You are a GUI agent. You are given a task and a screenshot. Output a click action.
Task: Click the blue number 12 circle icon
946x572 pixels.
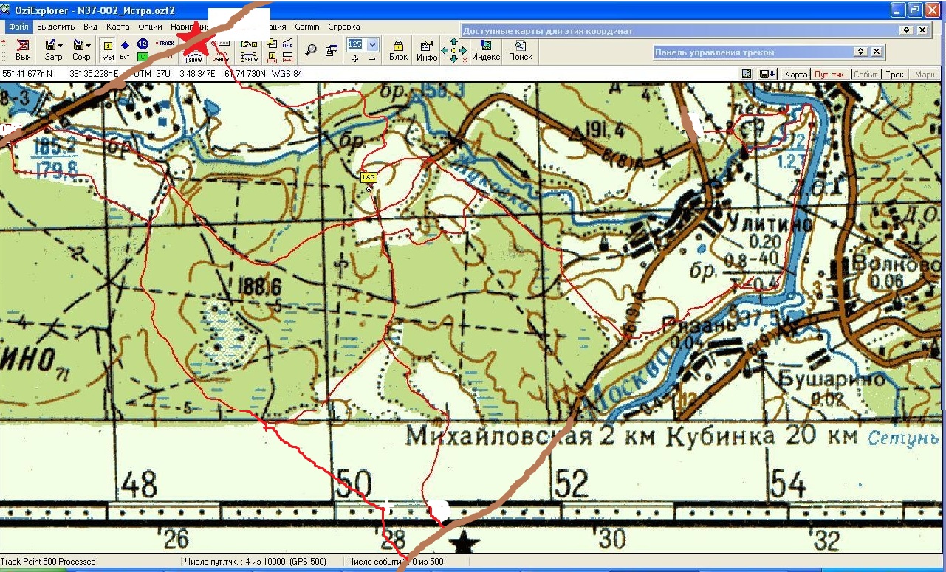(143, 44)
